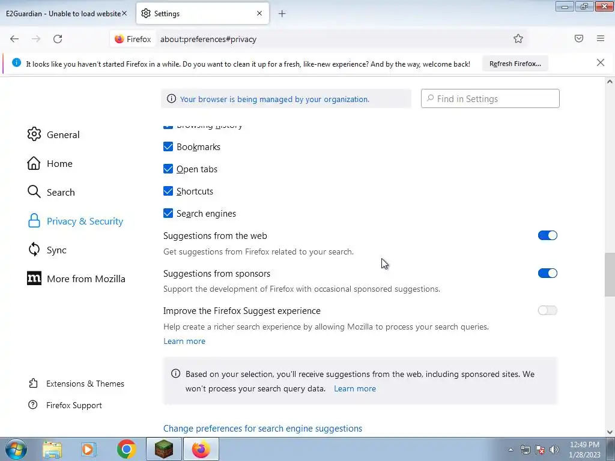Click the Home house icon
615x461 pixels.
[x=34, y=163]
